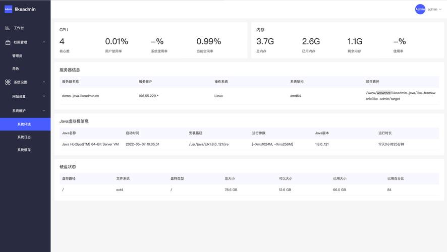The width and height of the screenshot is (447, 252).
Task: Click the used percentage 84 cell
Action: click(x=389, y=190)
